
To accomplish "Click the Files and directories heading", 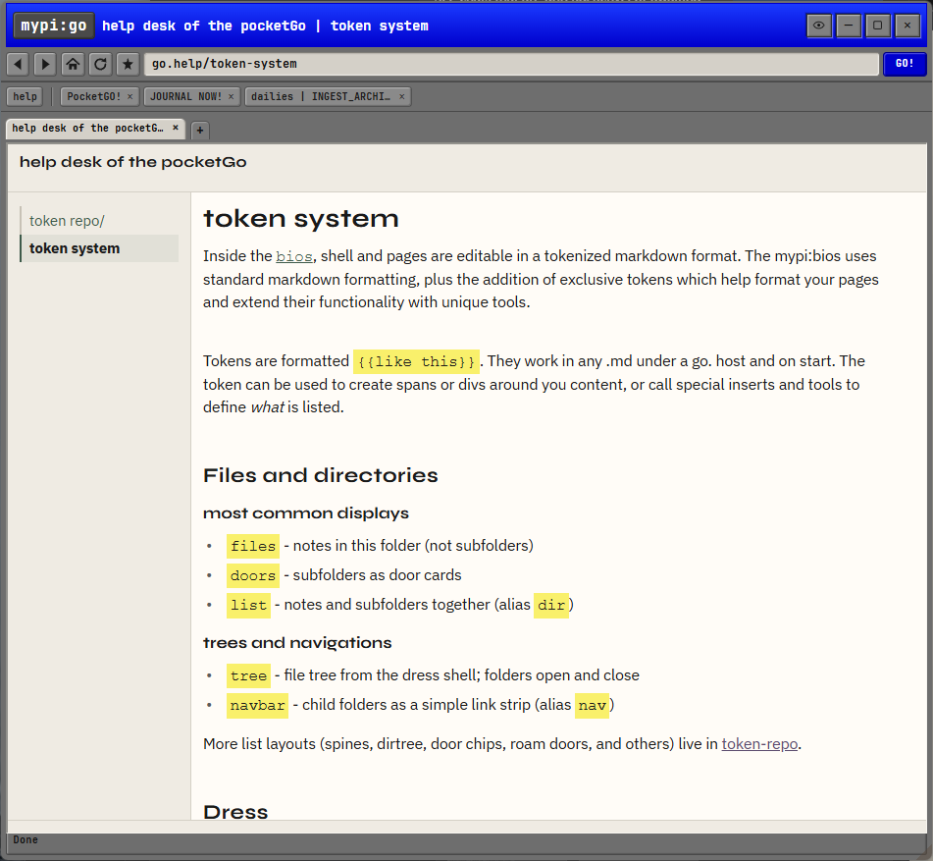I will click(x=320, y=475).
